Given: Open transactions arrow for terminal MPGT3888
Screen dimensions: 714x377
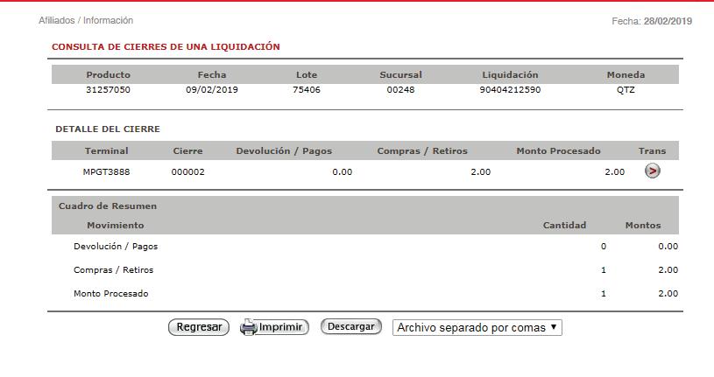Looking at the screenshot, I should (x=652, y=171).
